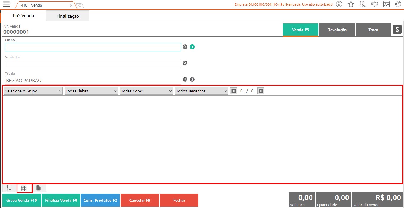Click the power/logout icon
The width and height of the screenshot is (404, 208).
coord(398,4)
